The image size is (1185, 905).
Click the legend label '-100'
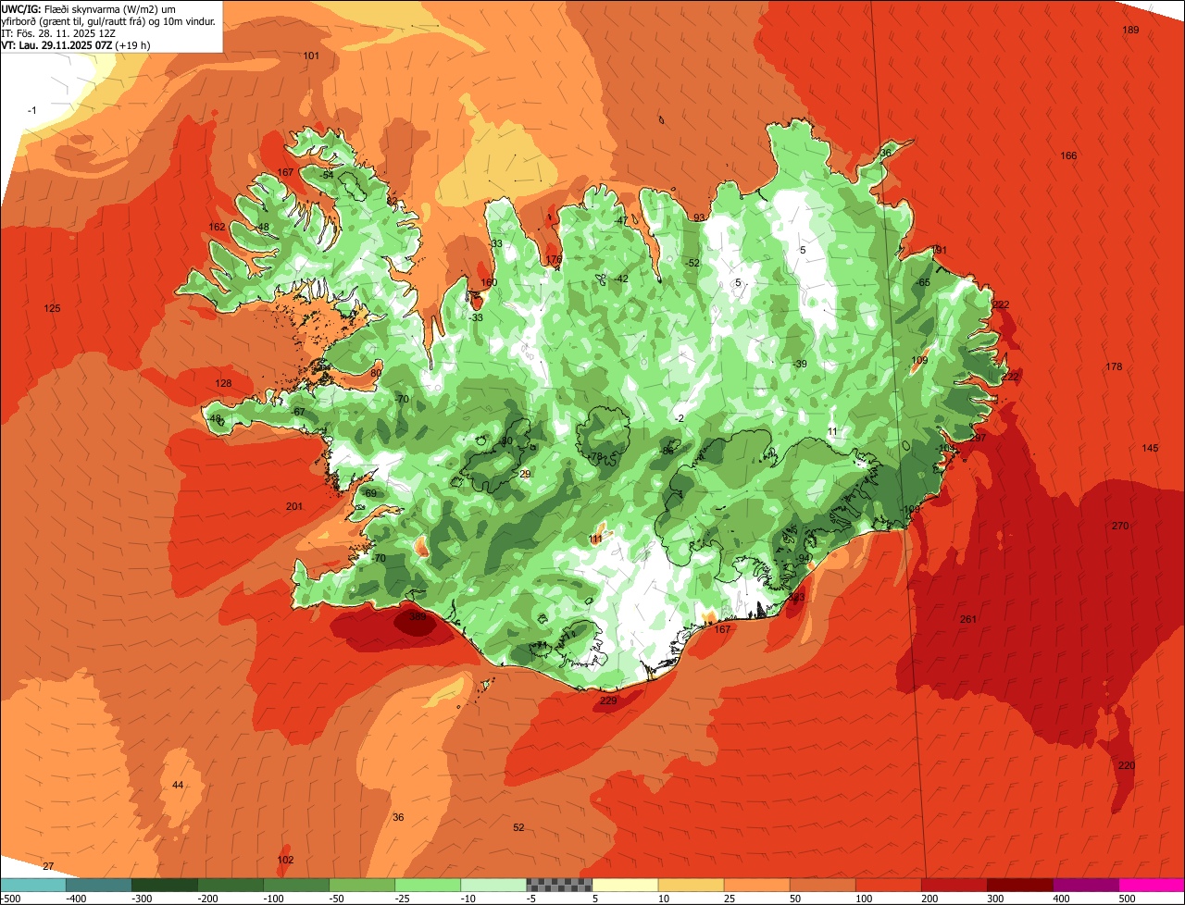[273, 899]
